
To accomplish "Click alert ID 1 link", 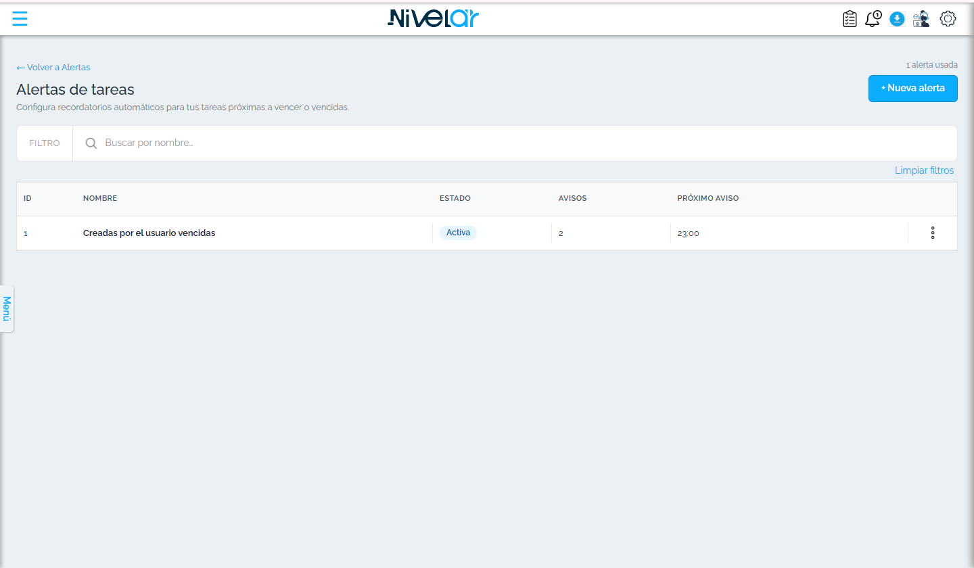I will (x=26, y=233).
